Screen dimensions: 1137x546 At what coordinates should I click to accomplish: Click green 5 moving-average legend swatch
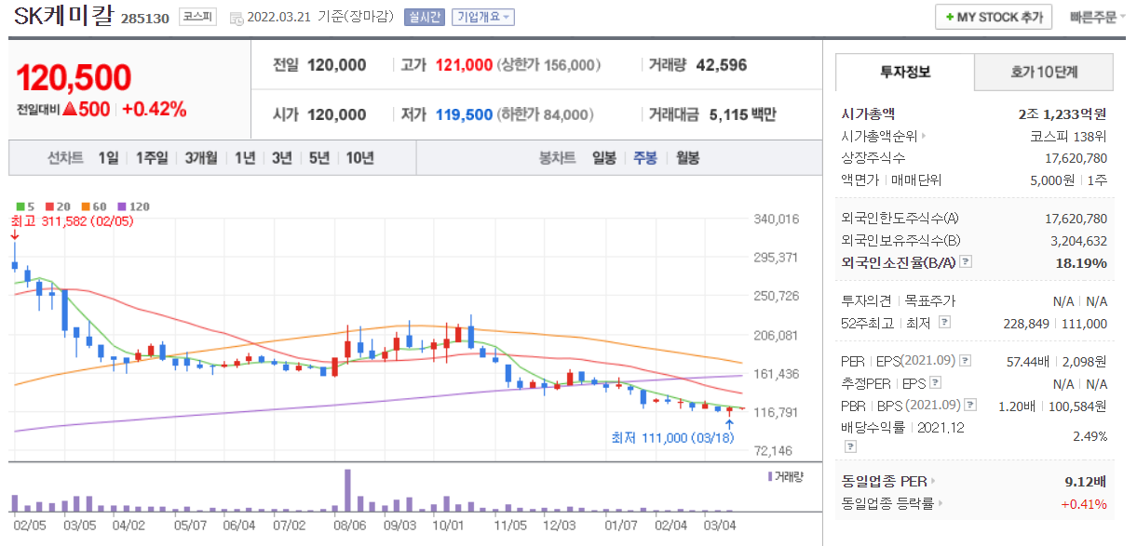coord(20,206)
